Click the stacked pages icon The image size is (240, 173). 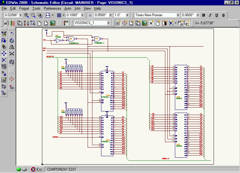[19, 23]
